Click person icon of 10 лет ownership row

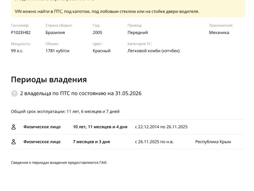coord(13,127)
